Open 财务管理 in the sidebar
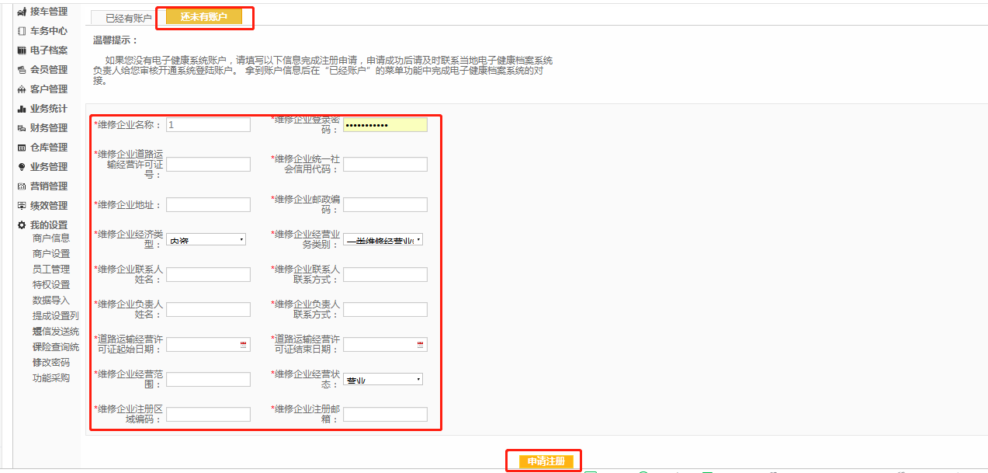 pyautogui.click(x=48, y=128)
